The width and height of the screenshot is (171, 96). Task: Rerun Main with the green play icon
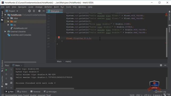pyautogui.click(x=6, y=70)
